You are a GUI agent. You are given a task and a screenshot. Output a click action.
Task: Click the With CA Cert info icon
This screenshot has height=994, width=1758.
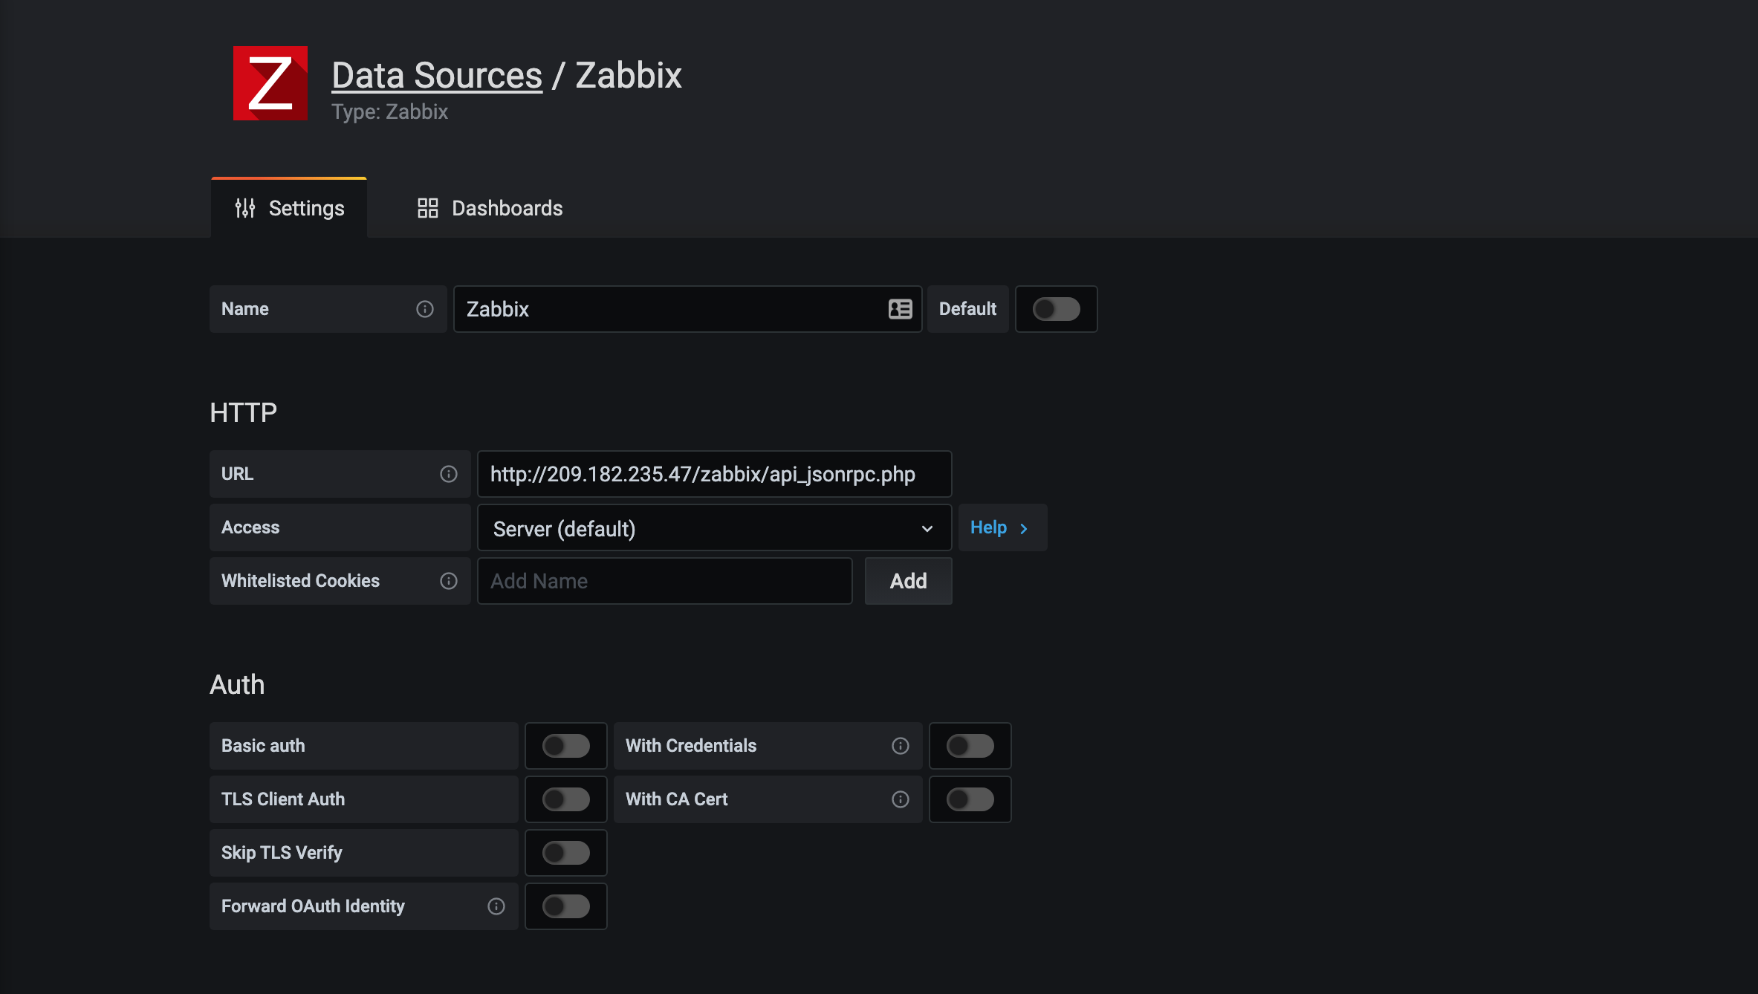coord(900,799)
